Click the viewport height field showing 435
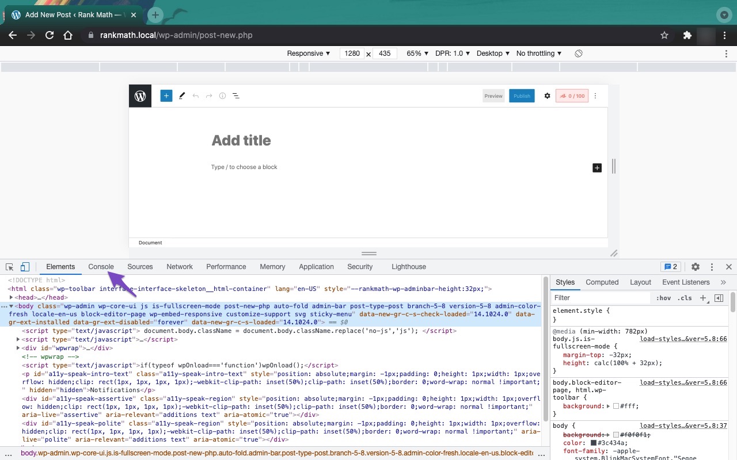Viewport: 737px width, 460px height. [x=385, y=53]
